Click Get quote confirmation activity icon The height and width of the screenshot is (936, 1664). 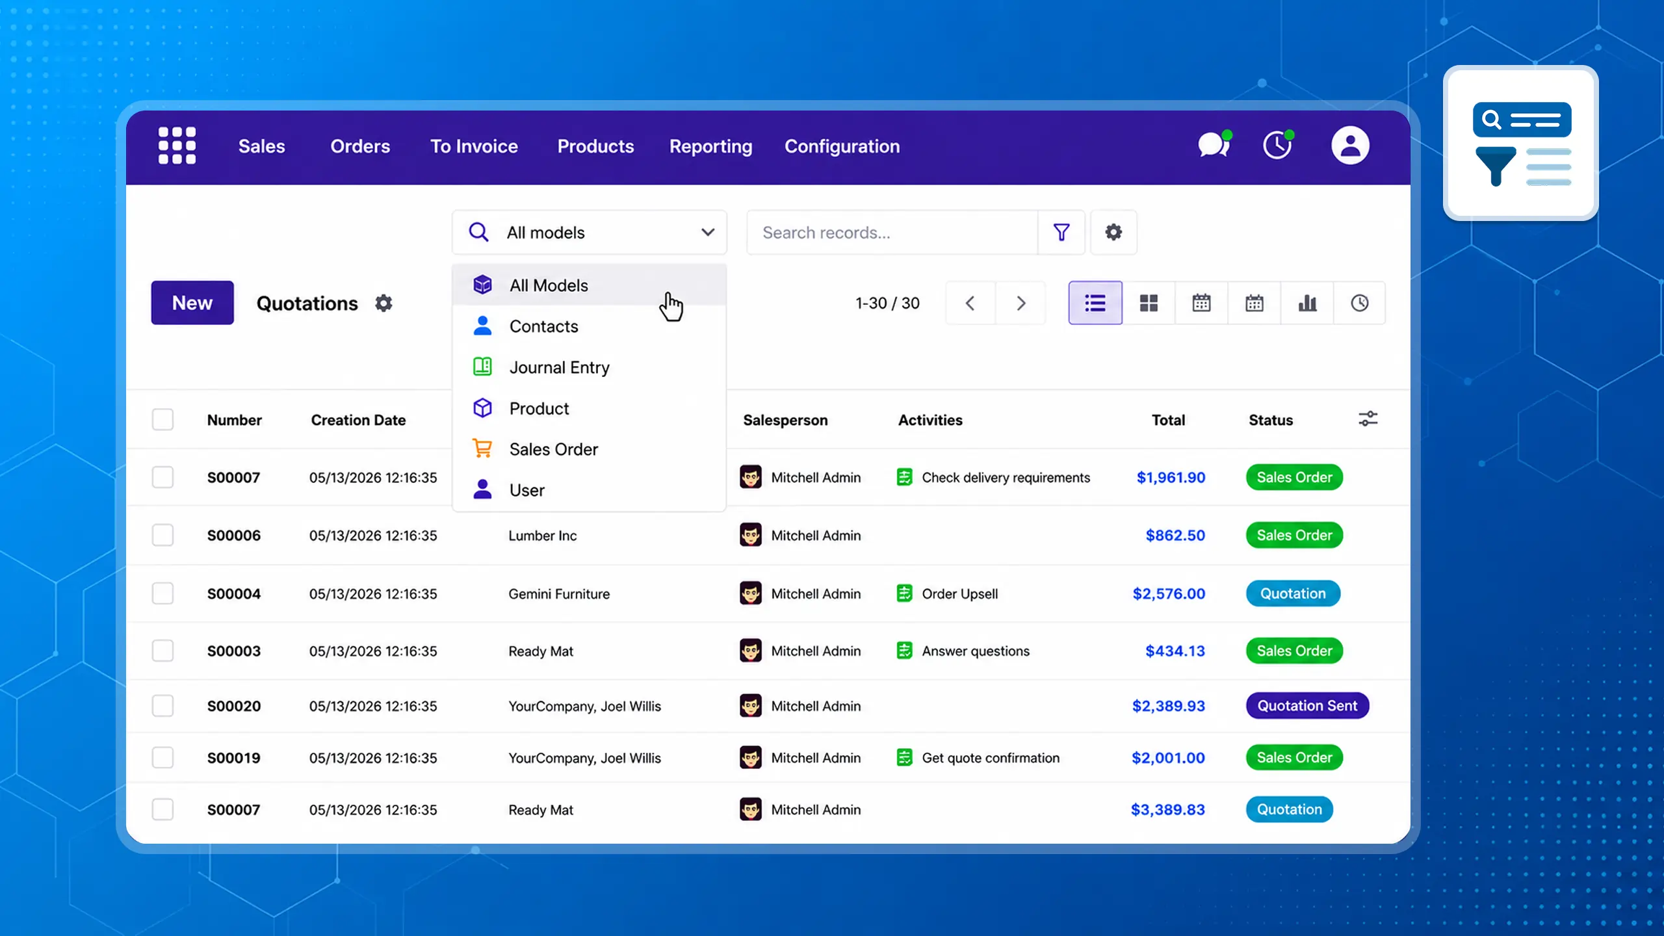904,757
